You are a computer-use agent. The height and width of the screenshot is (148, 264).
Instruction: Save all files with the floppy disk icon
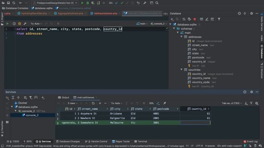[8, 3]
